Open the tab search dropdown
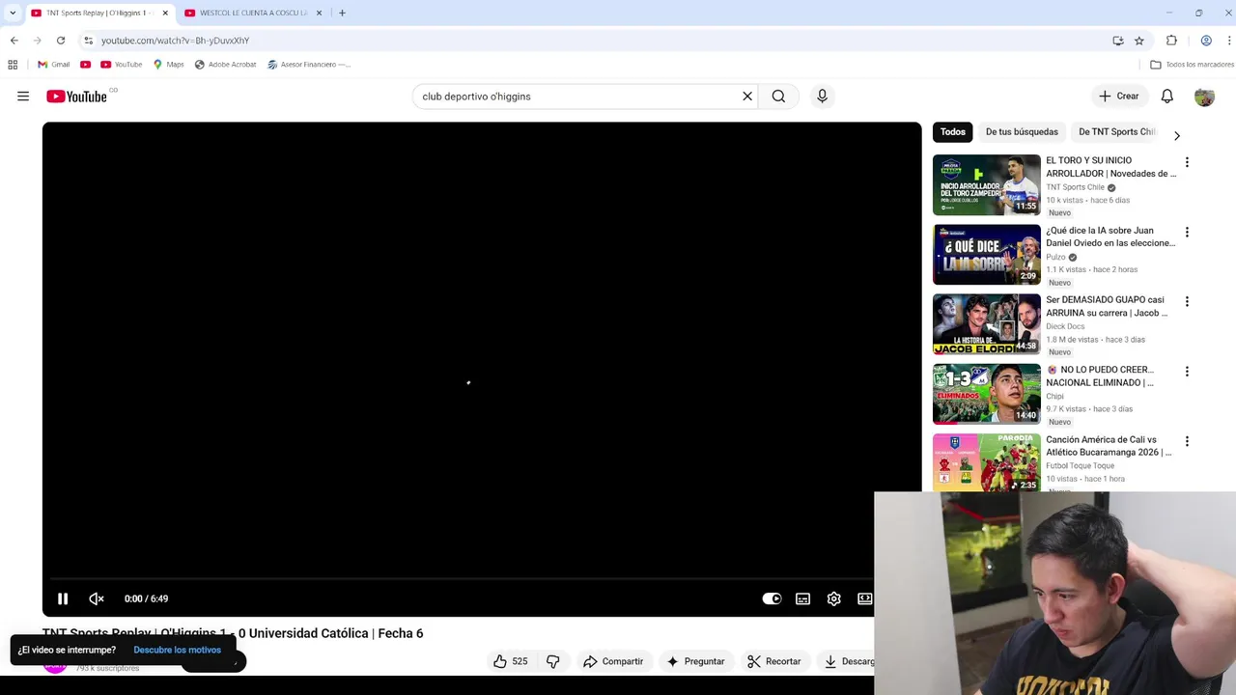The image size is (1236, 695). (13, 13)
